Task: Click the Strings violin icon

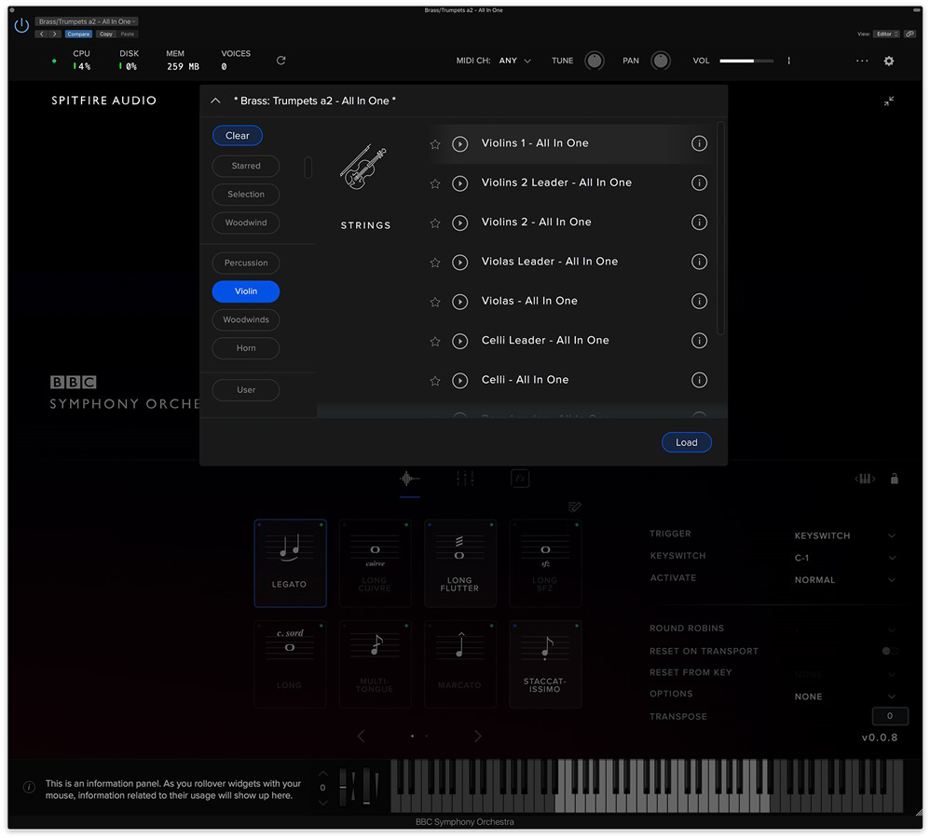Action: pyautogui.click(x=364, y=168)
